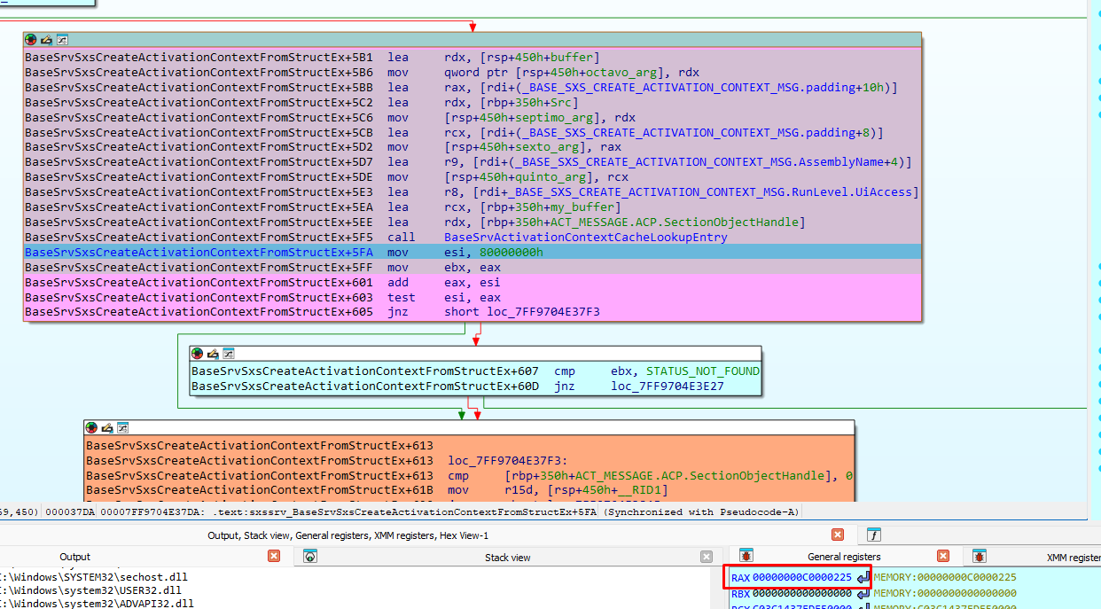Click the edit icon on the cmp ebx block

[213, 354]
